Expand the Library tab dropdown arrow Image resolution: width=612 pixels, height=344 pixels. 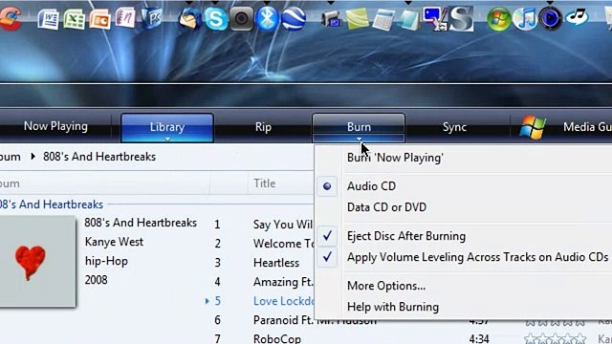(167, 139)
